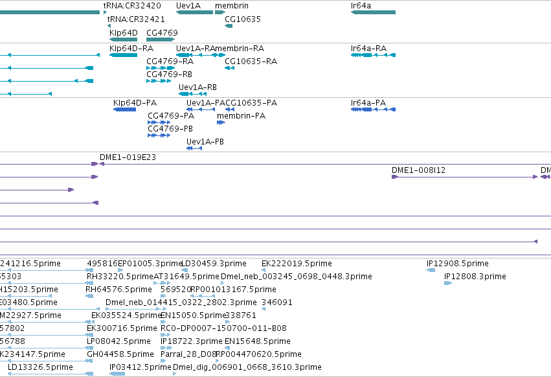Select the CG4769-PA protein feature

point(159,122)
